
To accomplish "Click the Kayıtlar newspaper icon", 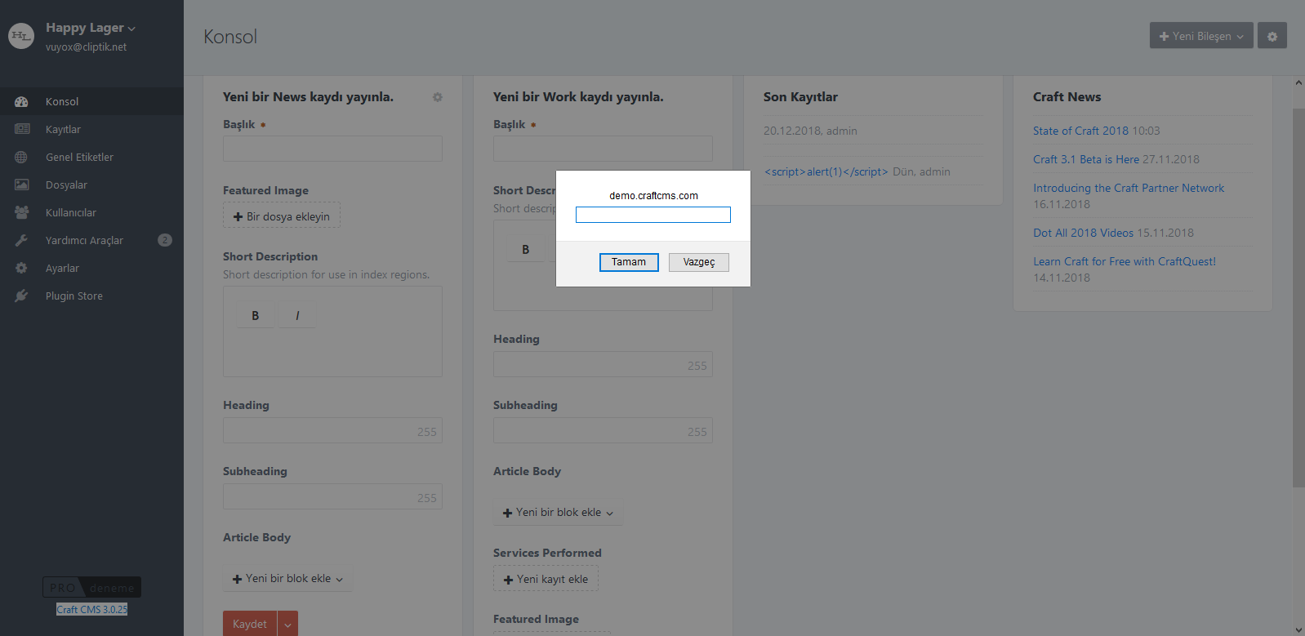I will [x=21, y=130].
